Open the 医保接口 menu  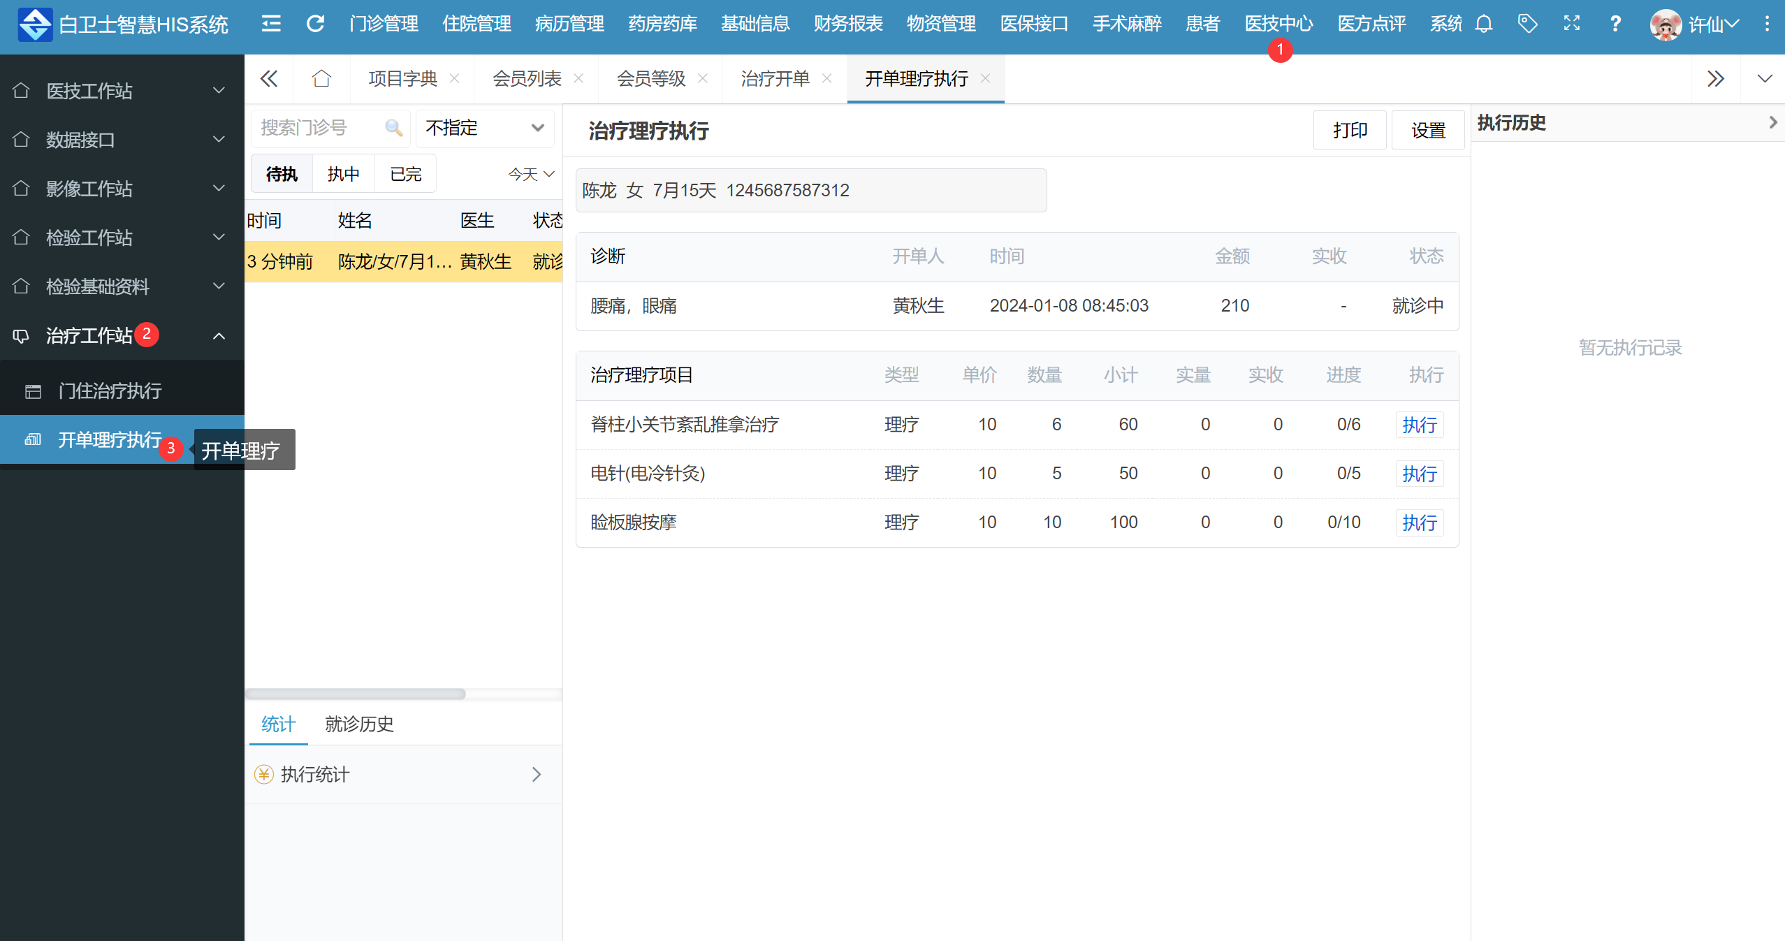(x=1034, y=24)
